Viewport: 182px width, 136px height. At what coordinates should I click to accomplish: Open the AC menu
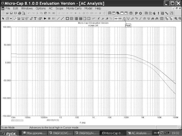point(51,9)
